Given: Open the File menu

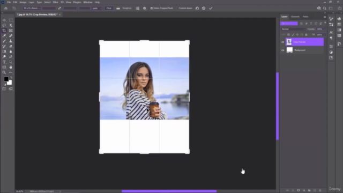Looking at the screenshot, I should 9,2.
